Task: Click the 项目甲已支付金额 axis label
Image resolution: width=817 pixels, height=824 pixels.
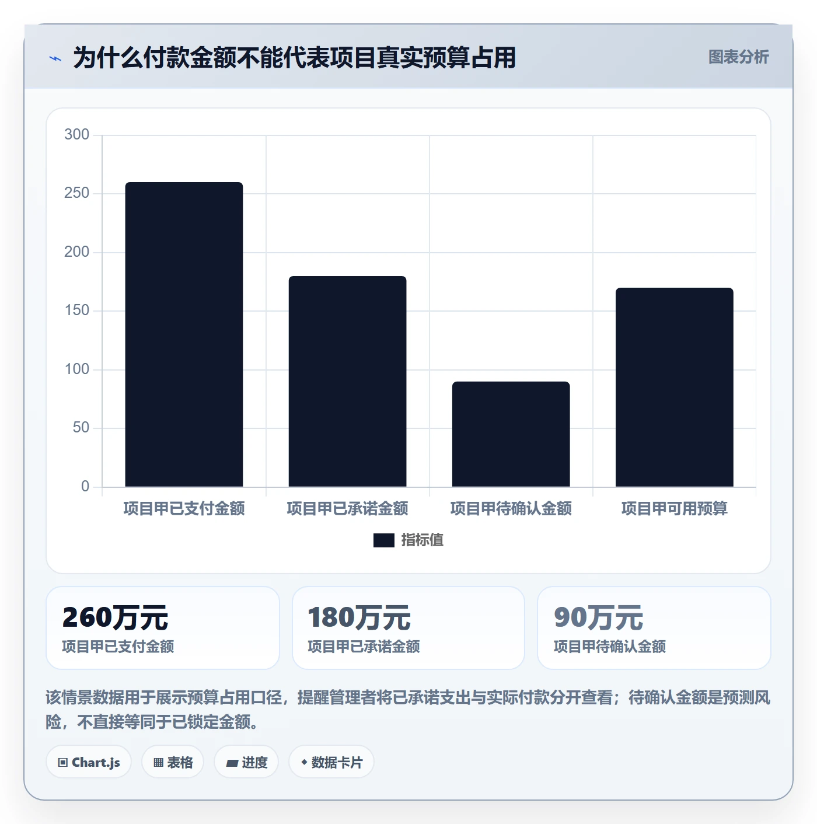Action: point(184,509)
